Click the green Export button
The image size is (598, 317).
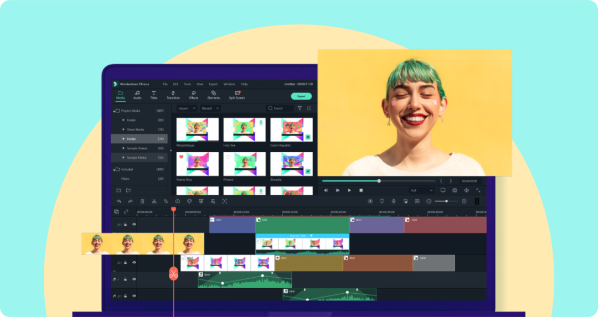(301, 96)
